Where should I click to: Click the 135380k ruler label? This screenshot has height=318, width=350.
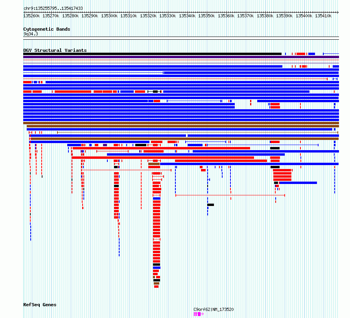tap(265, 16)
